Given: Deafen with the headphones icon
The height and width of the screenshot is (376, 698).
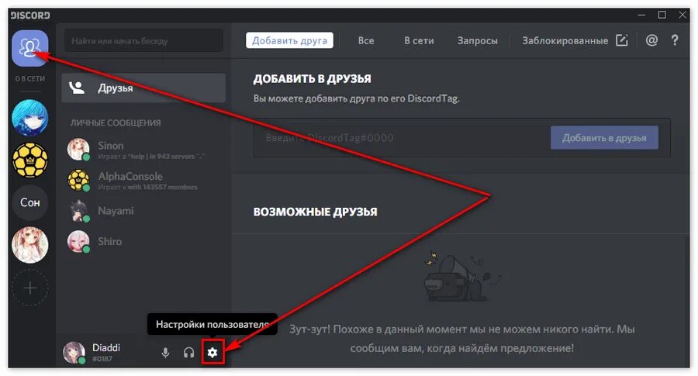Looking at the screenshot, I should pos(188,353).
